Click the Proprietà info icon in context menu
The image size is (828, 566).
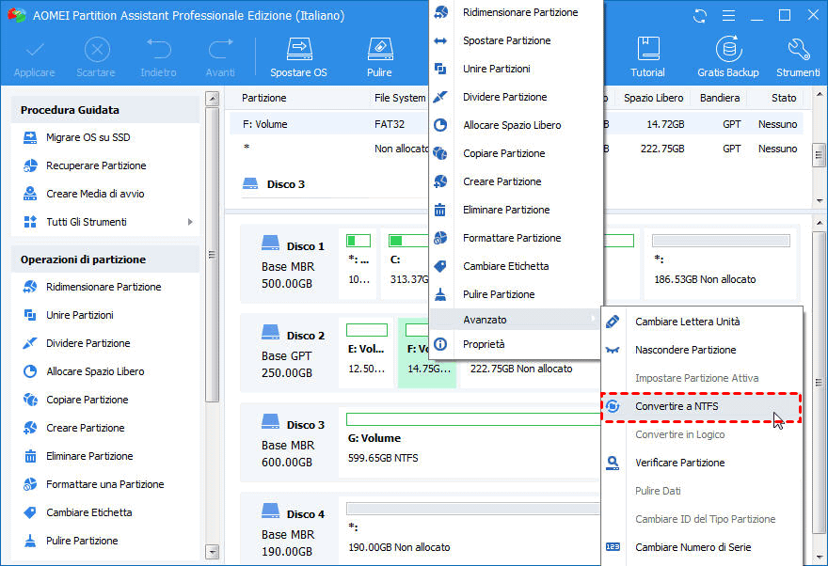[440, 344]
